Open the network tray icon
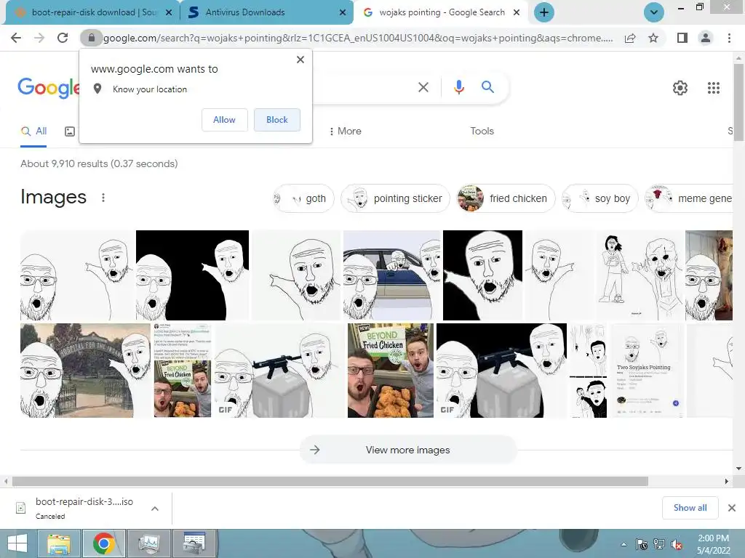Screen dimensions: 745x558 tap(659, 544)
